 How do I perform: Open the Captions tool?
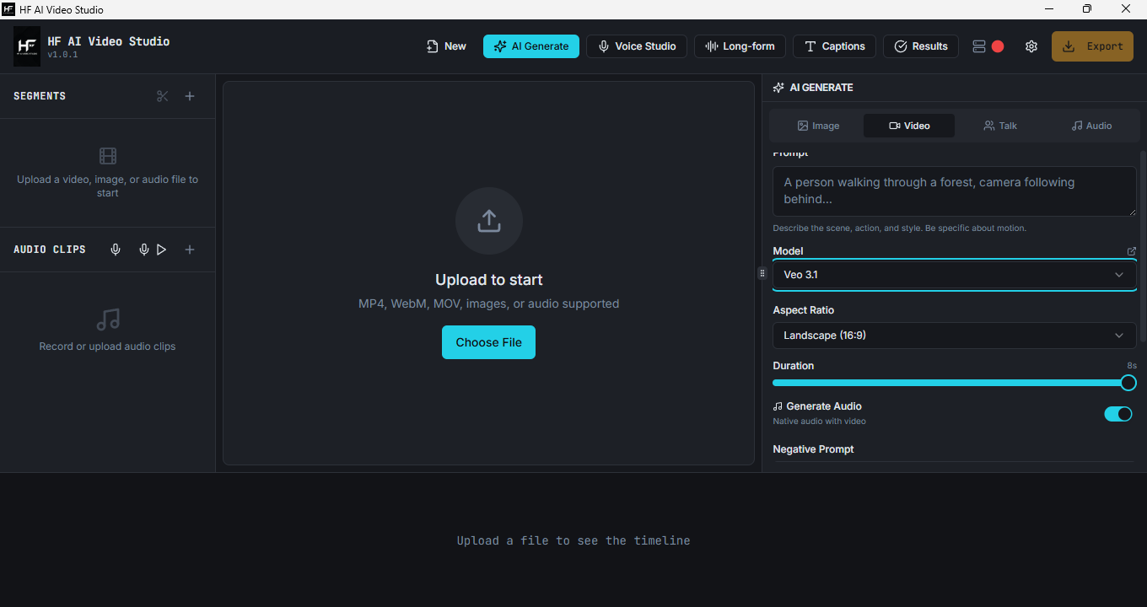(834, 46)
